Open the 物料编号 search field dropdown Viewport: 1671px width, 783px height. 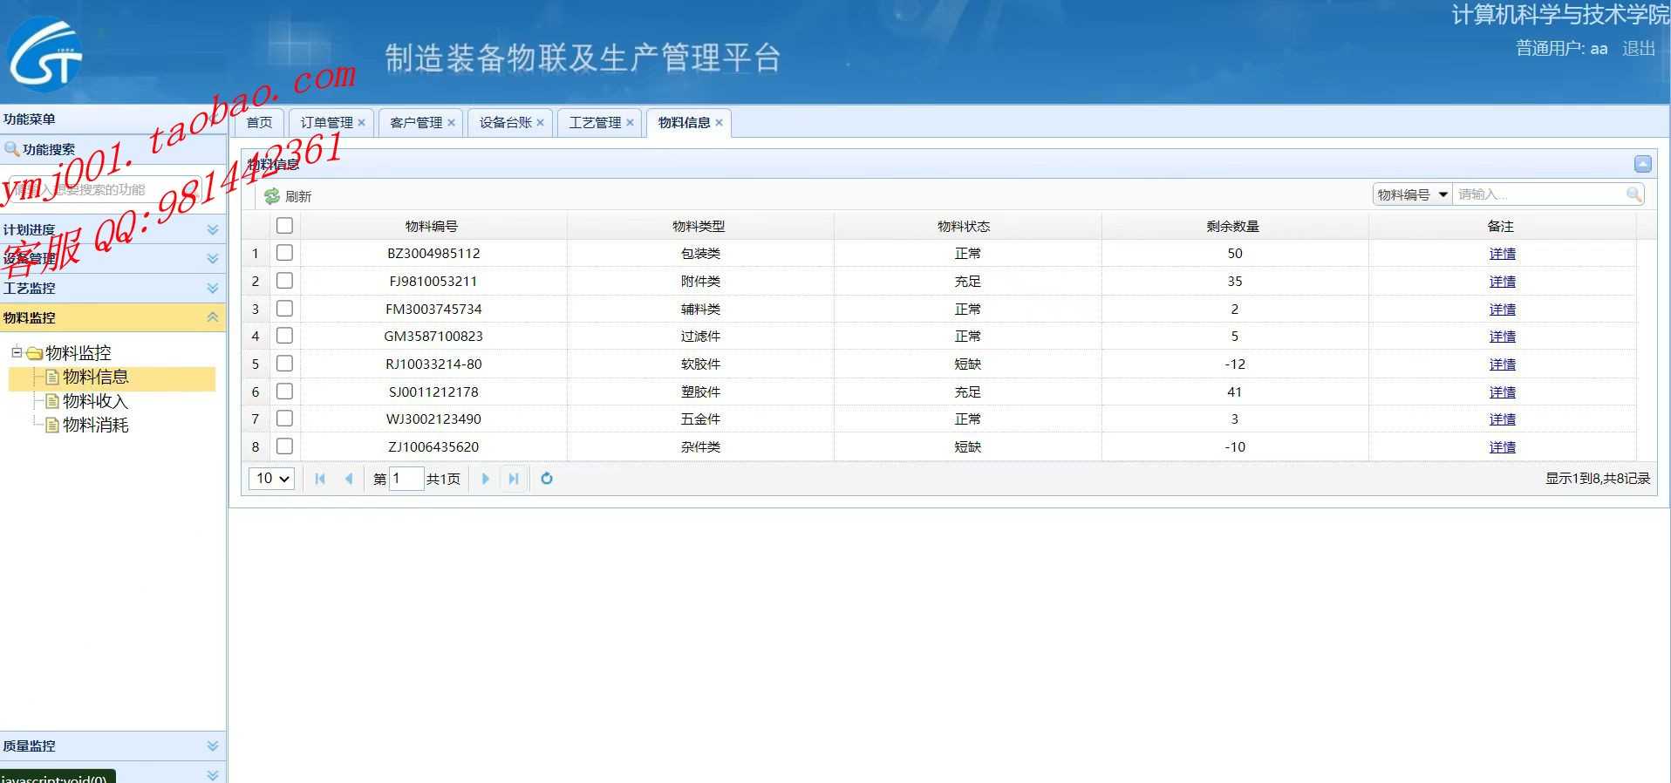tap(1412, 194)
